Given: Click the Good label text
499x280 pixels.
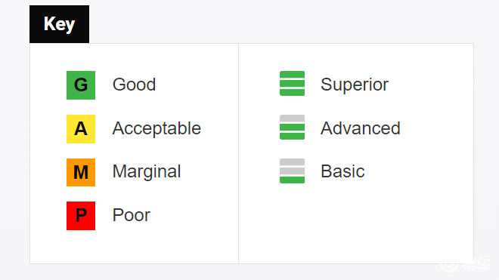Looking at the screenshot, I should [134, 85].
